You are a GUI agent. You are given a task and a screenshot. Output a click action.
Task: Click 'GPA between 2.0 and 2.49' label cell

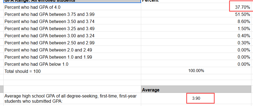click(72, 50)
